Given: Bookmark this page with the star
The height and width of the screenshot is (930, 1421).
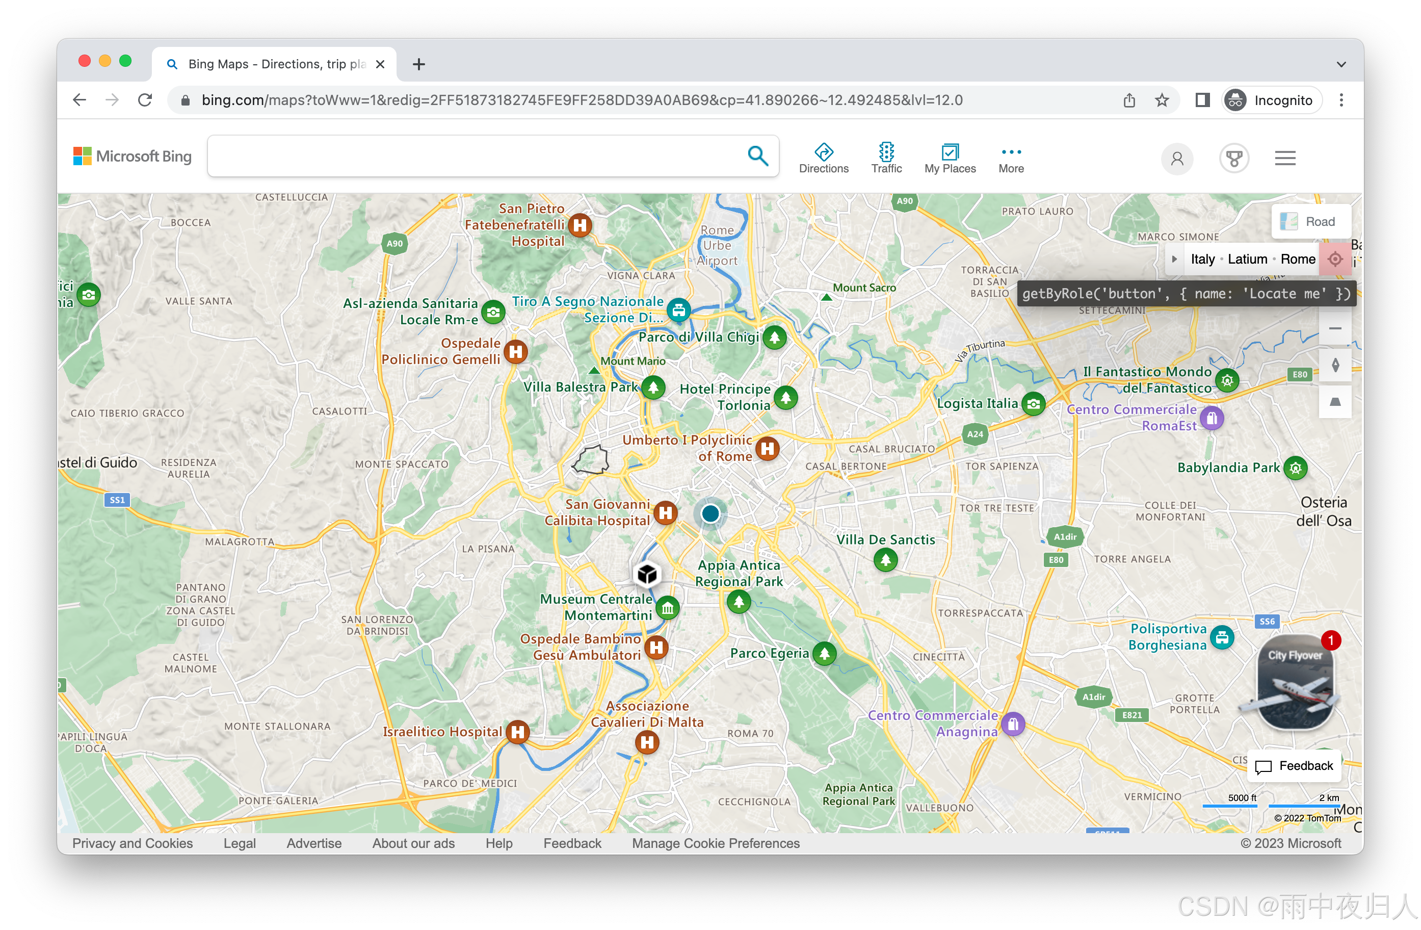Looking at the screenshot, I should (x=1161, y=100).
